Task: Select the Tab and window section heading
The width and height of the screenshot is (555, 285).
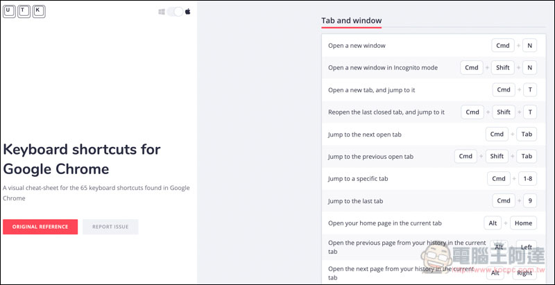Action: coord(352,21)
